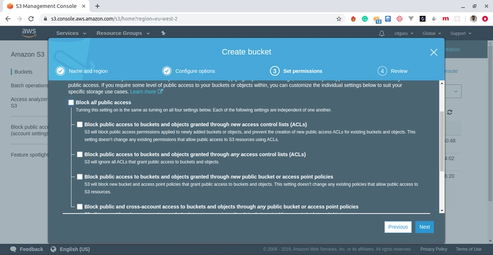Screen dimensions: 493x255
Task: Click the globe language icon
Action: [x=53, y=249]
